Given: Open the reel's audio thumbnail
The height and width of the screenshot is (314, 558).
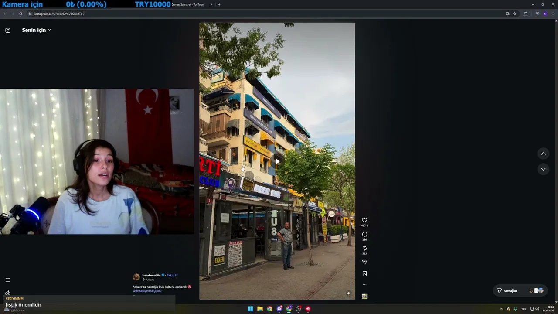Looking at the screenshot, I should pyautogui.click(x=364, y=296).
